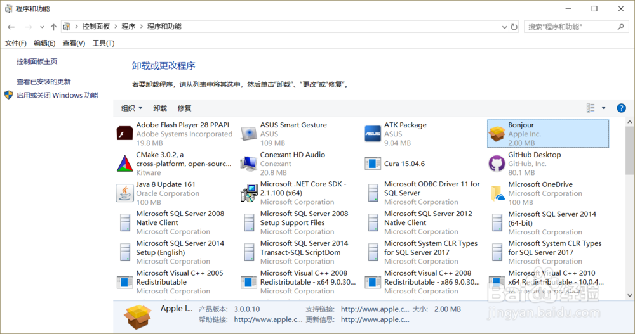
Task: Click the search magnifier icon
Action: (621, 27)
